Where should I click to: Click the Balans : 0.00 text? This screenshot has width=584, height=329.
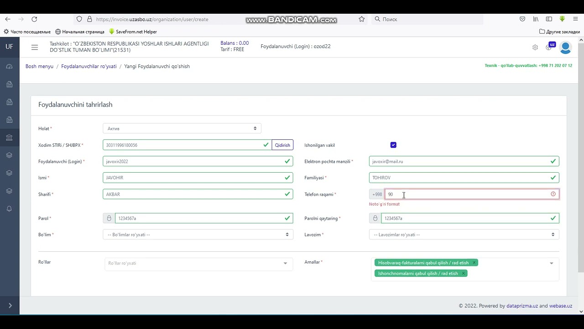click(x=235, y=43)
